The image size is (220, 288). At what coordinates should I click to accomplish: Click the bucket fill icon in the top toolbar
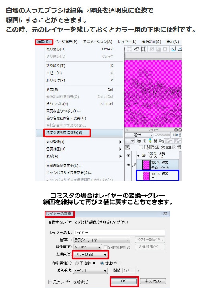[x=136, y=49]
